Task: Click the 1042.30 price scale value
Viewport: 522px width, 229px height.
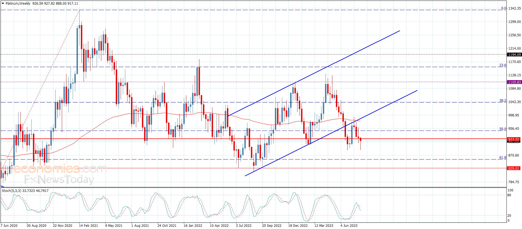Action: [514, 102]
